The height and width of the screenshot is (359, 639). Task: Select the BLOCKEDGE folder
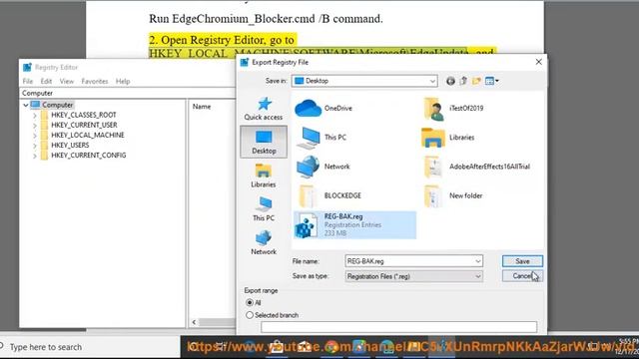(329, 195)
